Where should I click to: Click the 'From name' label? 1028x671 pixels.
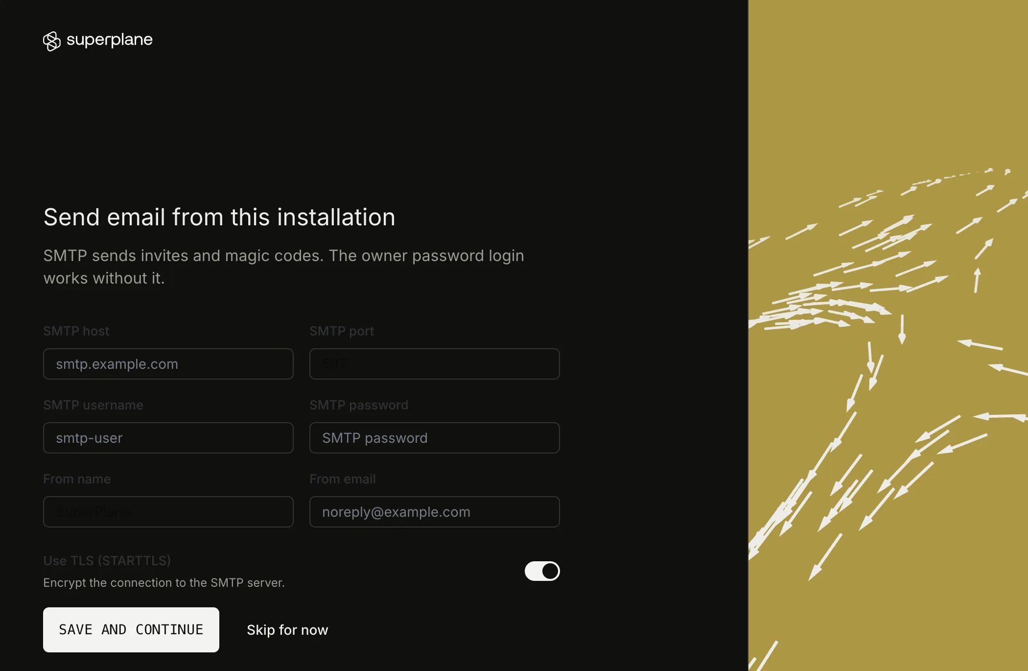[x=77, y=479]
